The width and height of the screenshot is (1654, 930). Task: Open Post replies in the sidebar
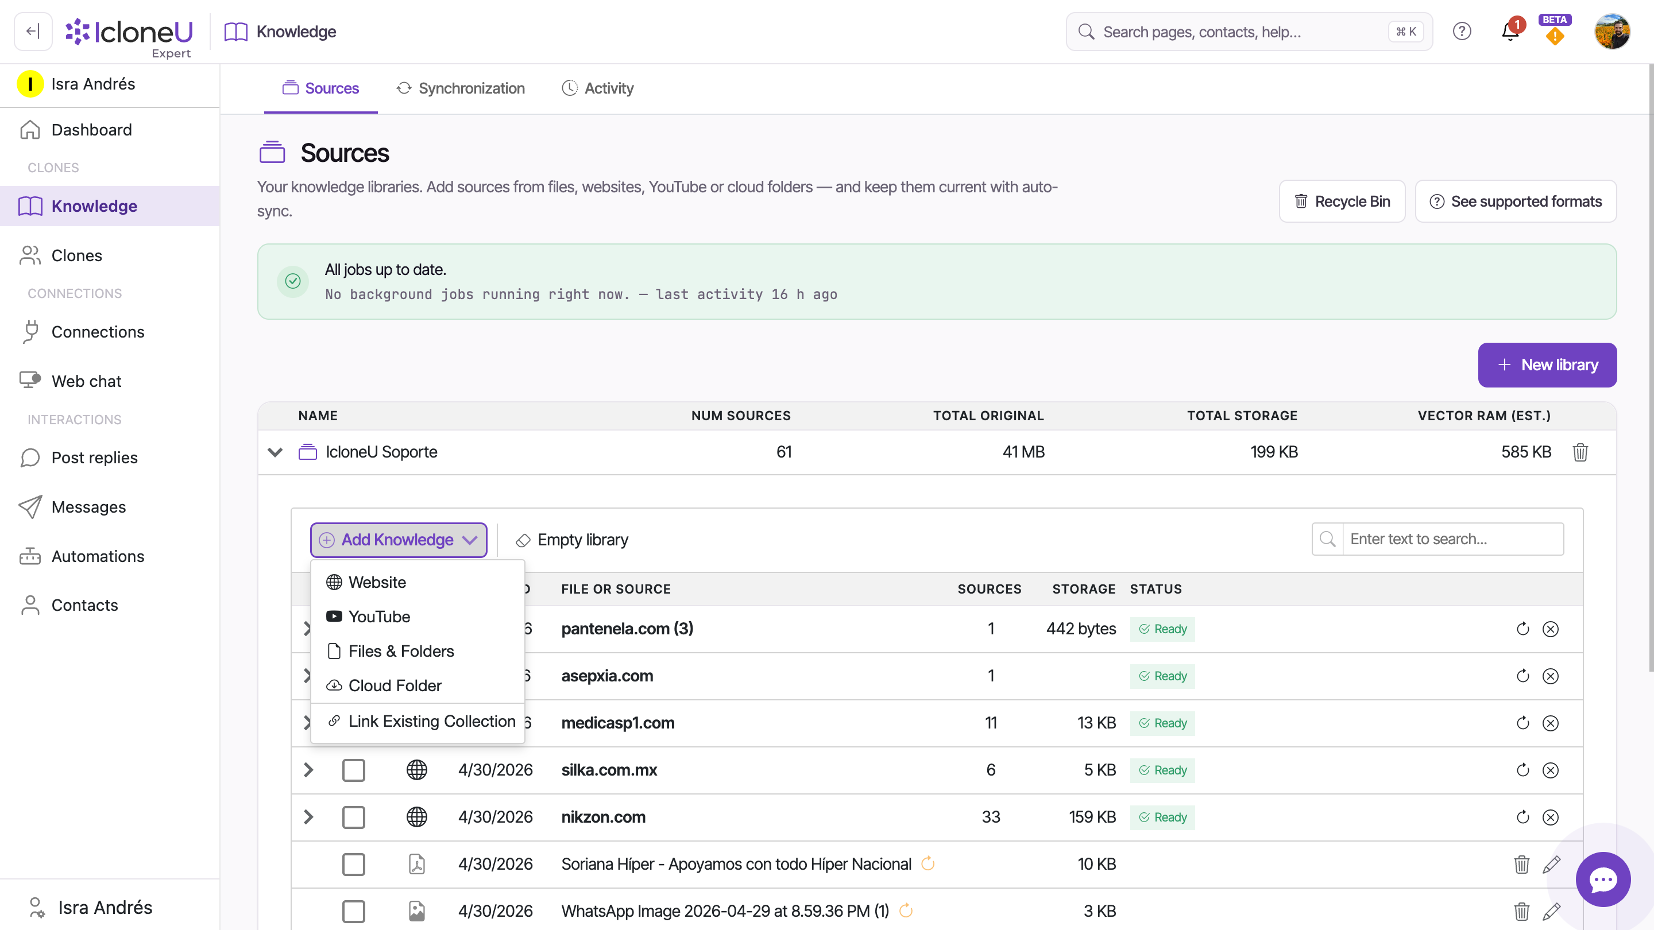tap(110, 458)
